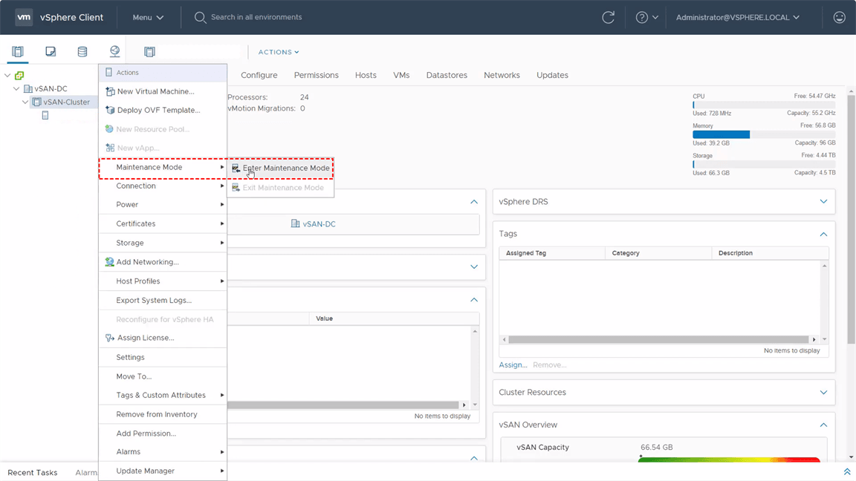Viewport: 856px width, 481px height.
Task: Open the Datastores tab
Action: [447, 75]
